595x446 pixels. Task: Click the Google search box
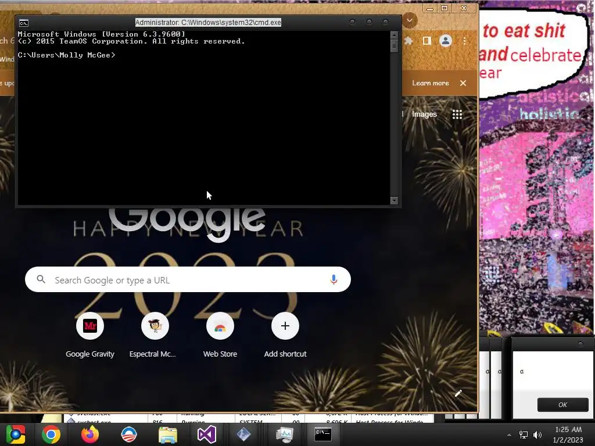[188, 279]
